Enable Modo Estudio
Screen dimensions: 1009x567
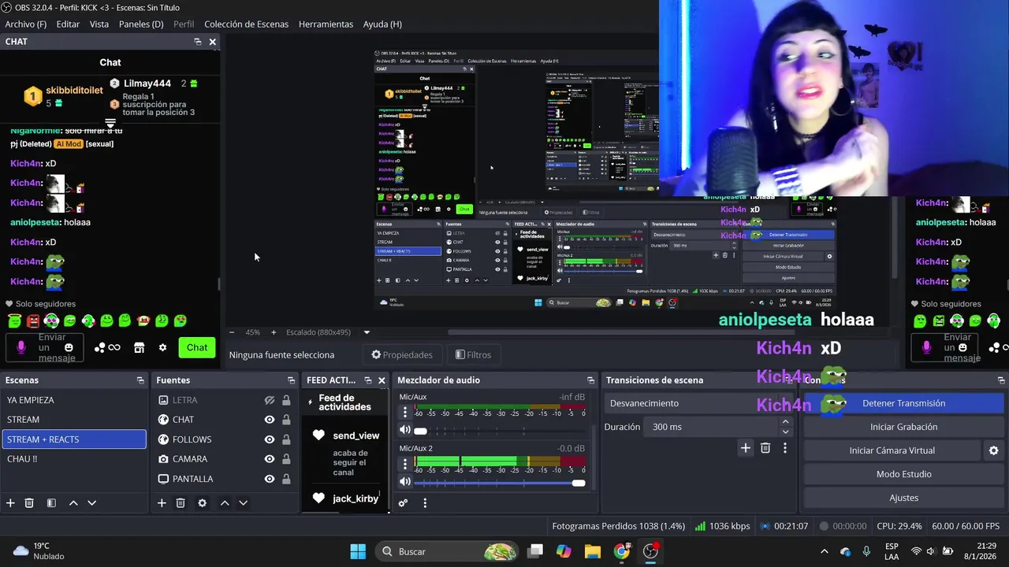904,474
